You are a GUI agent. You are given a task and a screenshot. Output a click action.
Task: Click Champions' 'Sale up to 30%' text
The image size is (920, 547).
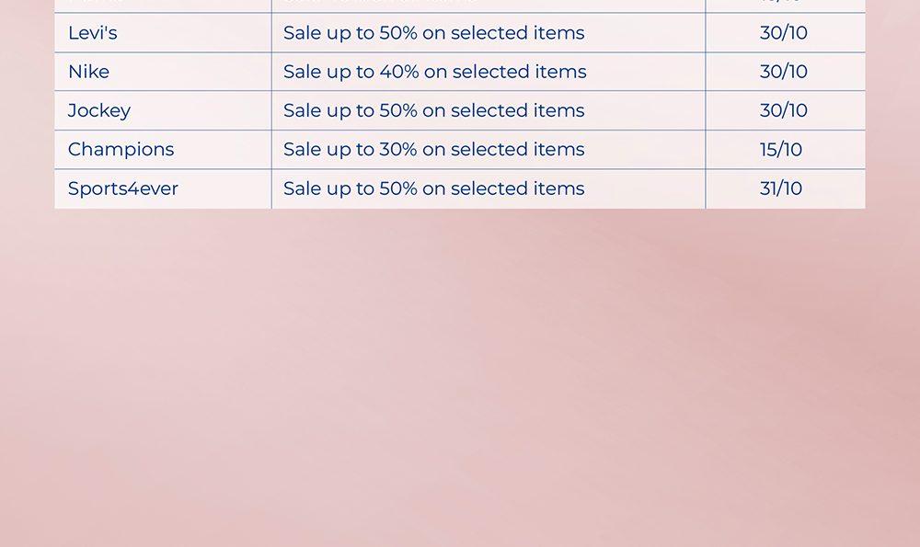(x=433, y=150)
